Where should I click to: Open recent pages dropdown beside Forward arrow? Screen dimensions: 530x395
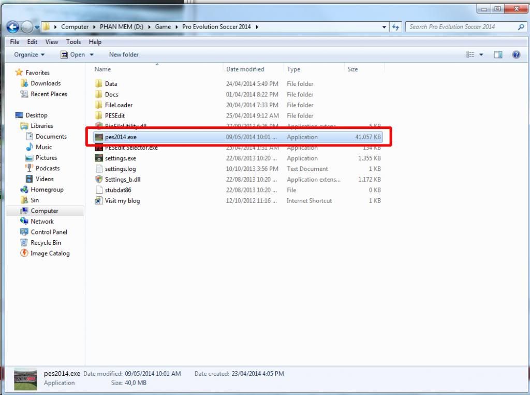pyautogui.click(x=37, y=27)
